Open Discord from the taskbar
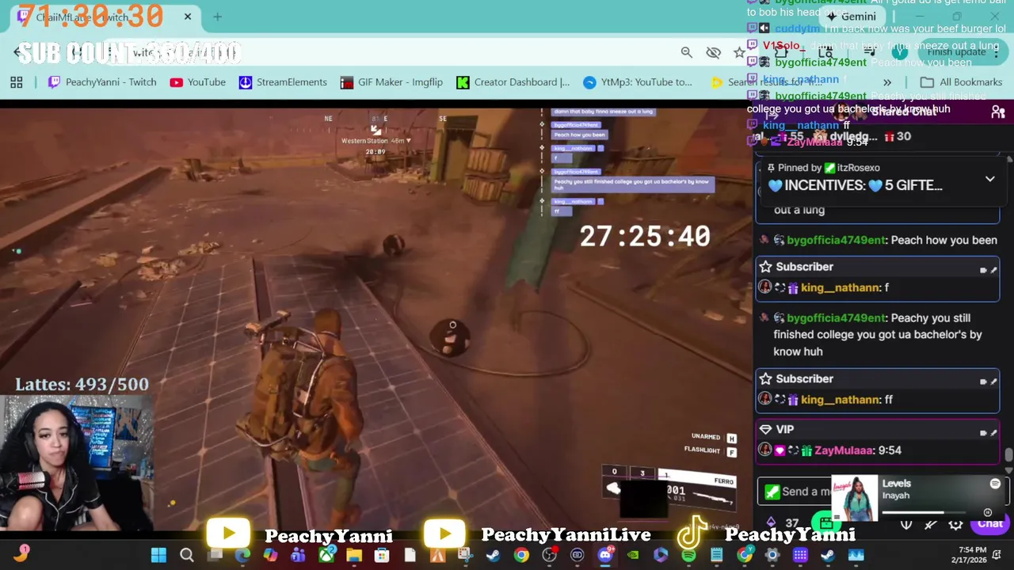This screenshot has height=570, width=1014. [x=605, y=555]
